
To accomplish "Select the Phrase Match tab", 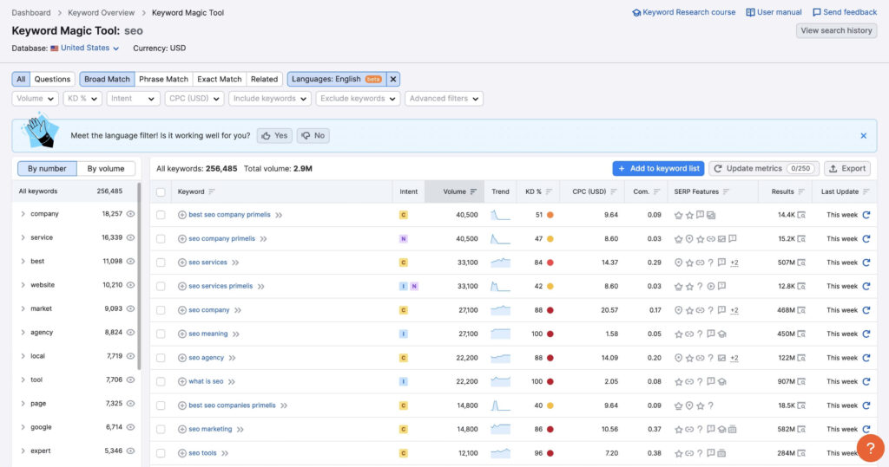I will point(163,79).
